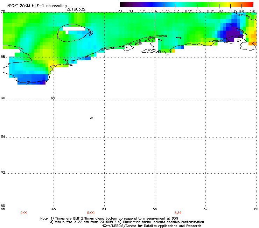Click the large round island outline north of latitude 68
Screen dimensions: 259x228
[75, 33]
